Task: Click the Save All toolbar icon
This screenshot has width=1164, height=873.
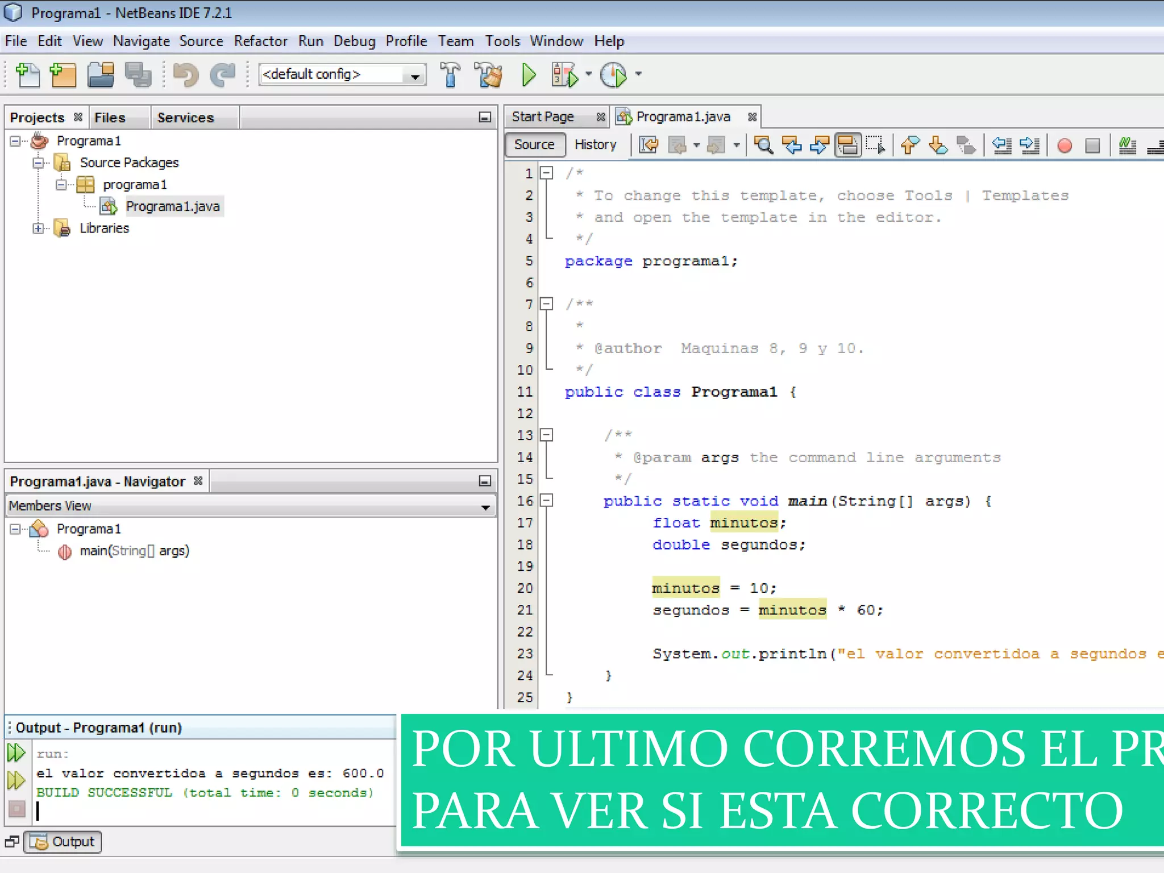Action: pyautogui.click(x=138, y=74)
